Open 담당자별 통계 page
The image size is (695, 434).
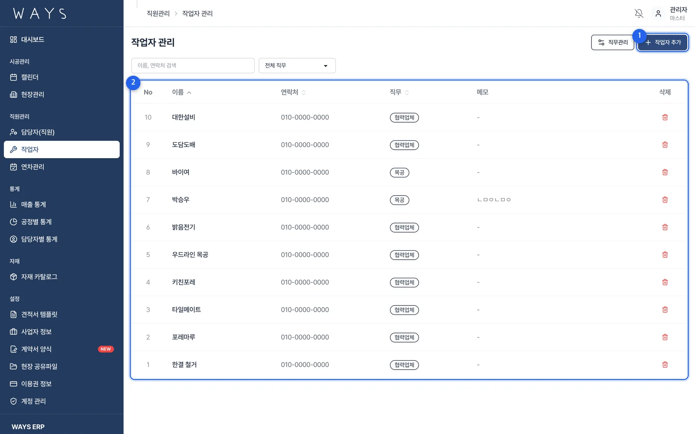[62, 239]
